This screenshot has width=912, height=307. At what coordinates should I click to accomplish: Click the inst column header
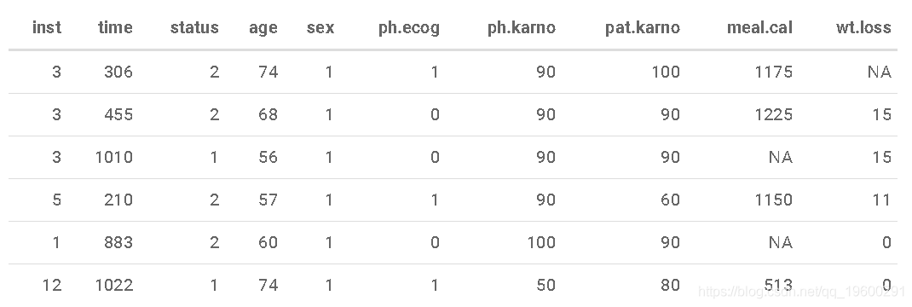tap(47, 27)
